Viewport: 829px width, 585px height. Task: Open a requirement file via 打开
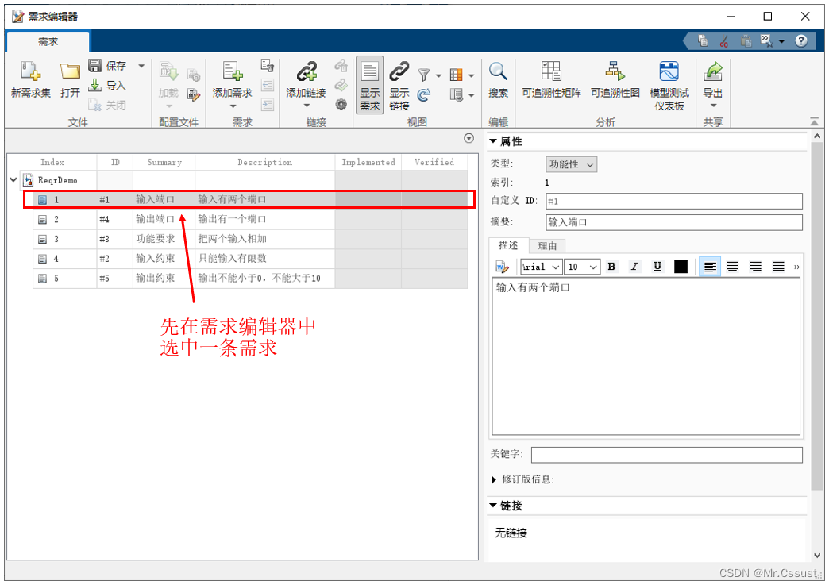(70, 80)
